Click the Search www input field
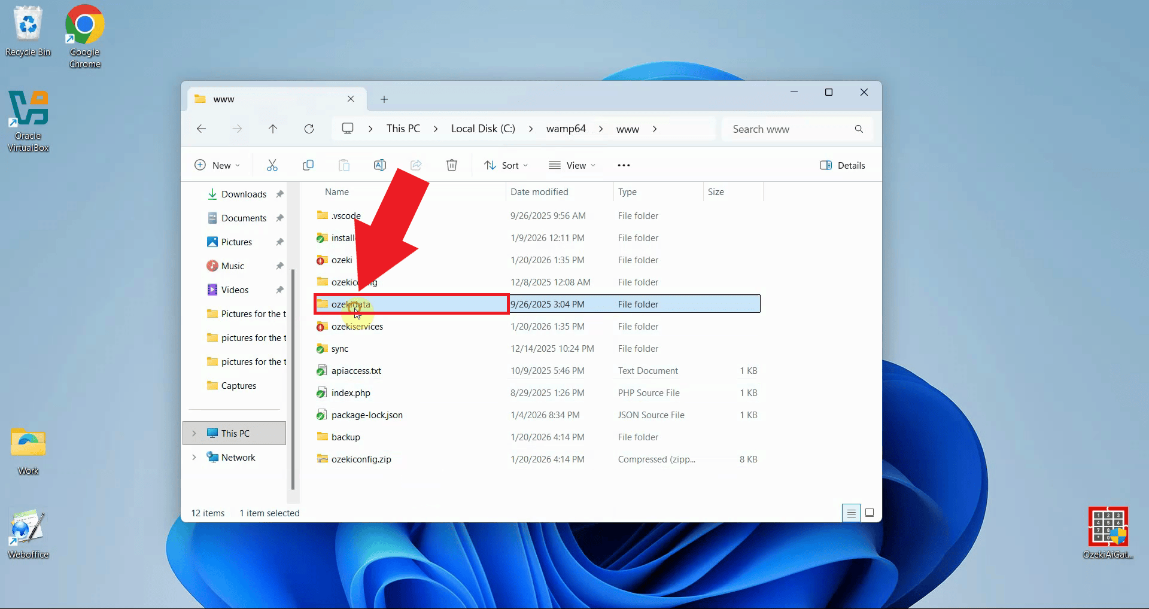Screen dimensions: 1149x609 [x=790, y=129]
